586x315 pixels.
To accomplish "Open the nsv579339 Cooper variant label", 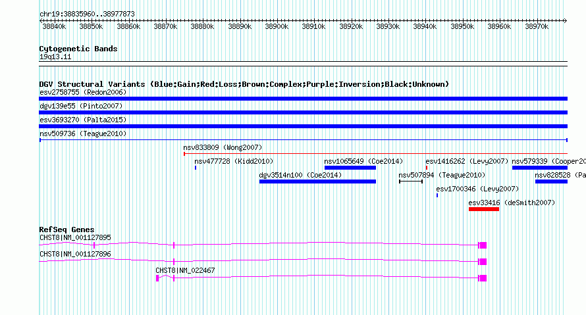I will coord(548,161).
